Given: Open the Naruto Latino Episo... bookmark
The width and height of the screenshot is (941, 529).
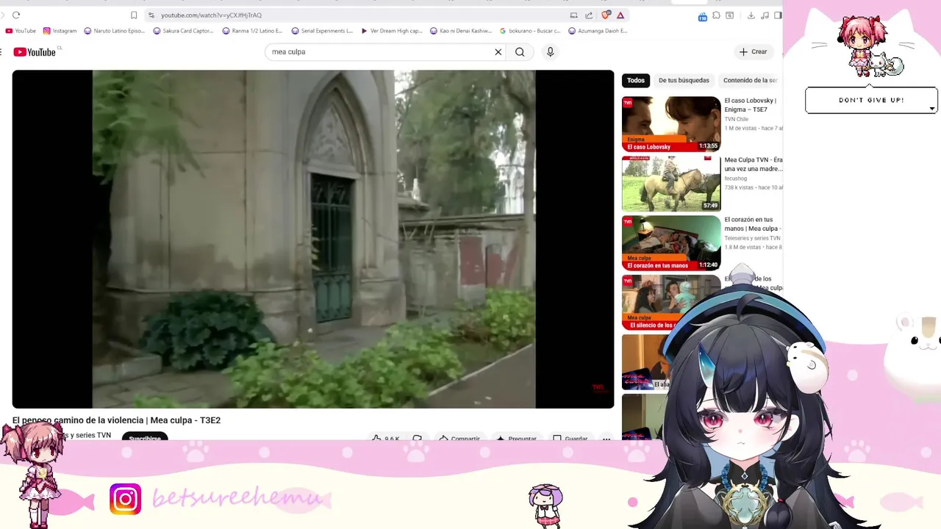Looking at the screenshot, I should 115,31.
